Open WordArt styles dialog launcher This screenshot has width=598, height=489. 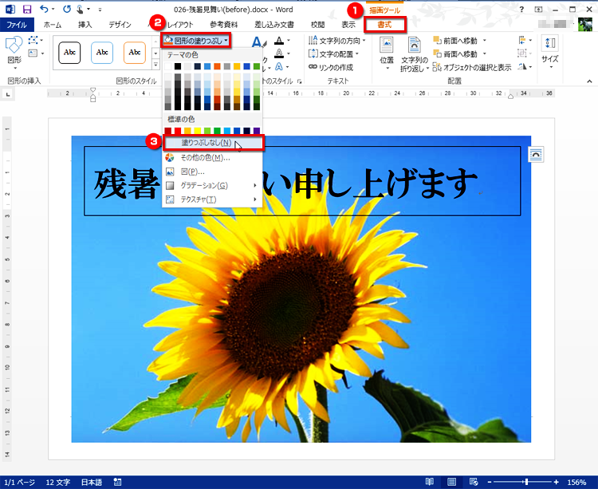[x=299, y=81]
